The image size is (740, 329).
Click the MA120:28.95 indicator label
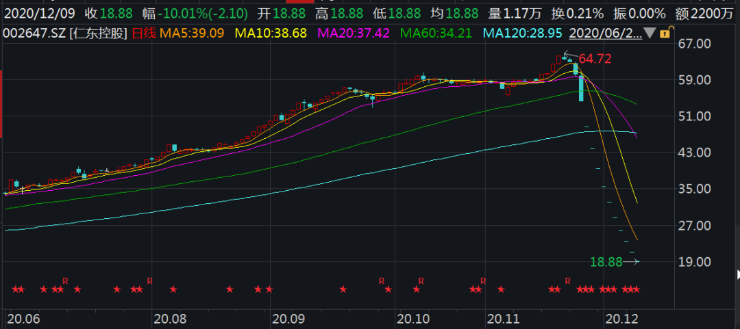[x=523, y=34]
